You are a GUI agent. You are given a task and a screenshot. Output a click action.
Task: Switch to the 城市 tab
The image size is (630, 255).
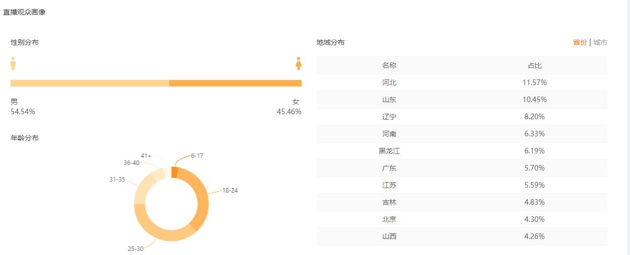[600, 42]
